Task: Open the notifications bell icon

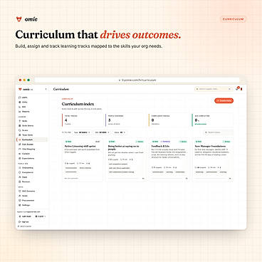Action: tap(237, 89)
